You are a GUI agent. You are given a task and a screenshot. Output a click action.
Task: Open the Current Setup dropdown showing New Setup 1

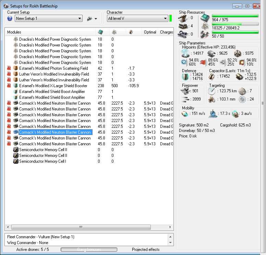point(49,18)
